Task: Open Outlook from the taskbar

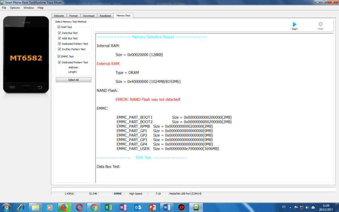Action: click(x=138, y=207)
